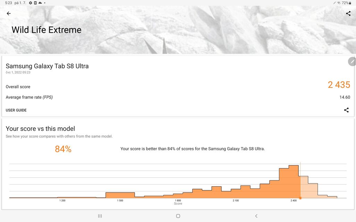Tap the status bar clock
The width and height of the screenshot is (356, 222).
tap(8, 3)
